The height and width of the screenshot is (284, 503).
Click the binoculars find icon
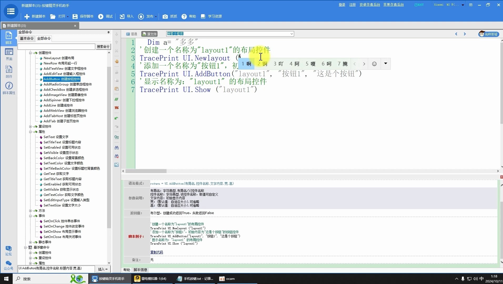[x=117, y=148]
